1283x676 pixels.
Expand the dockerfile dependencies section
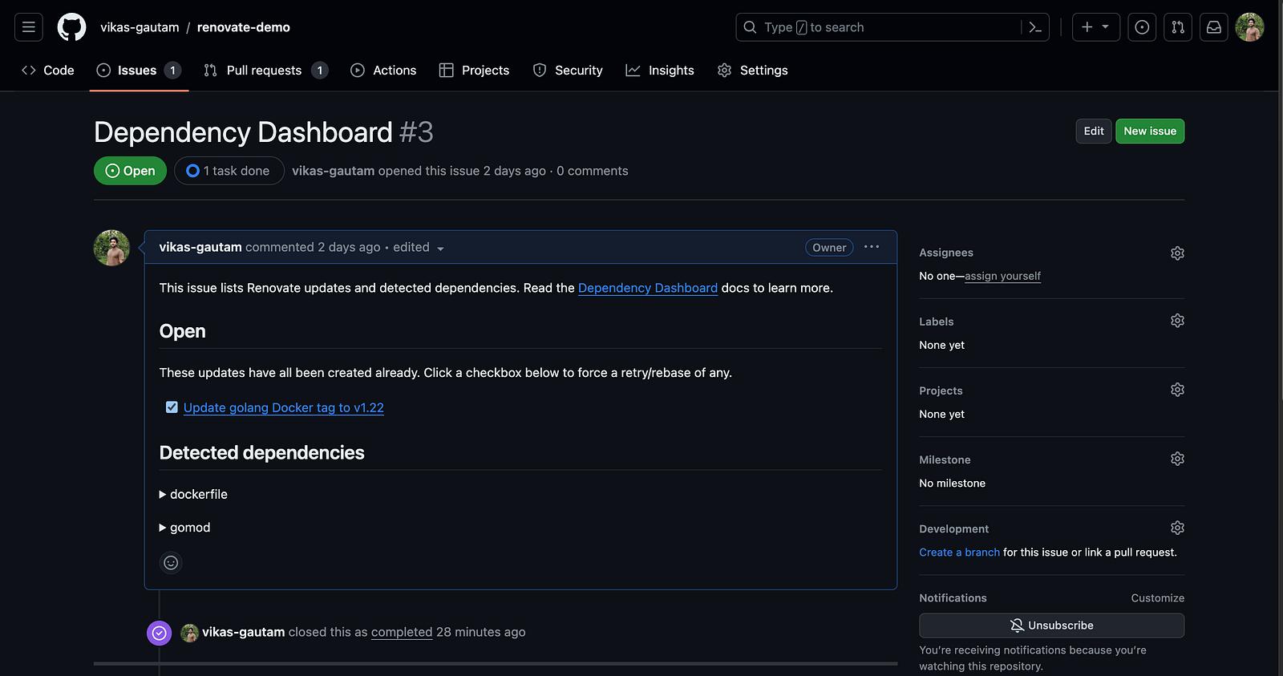click(x=193, y=494)
